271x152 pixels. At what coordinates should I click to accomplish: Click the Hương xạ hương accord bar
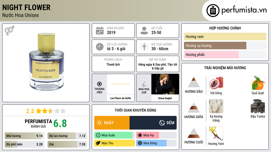point(225,46)
